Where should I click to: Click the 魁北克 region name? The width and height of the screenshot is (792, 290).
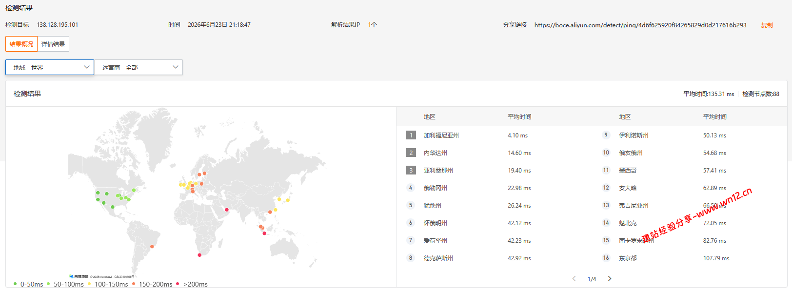coord(628,223)
